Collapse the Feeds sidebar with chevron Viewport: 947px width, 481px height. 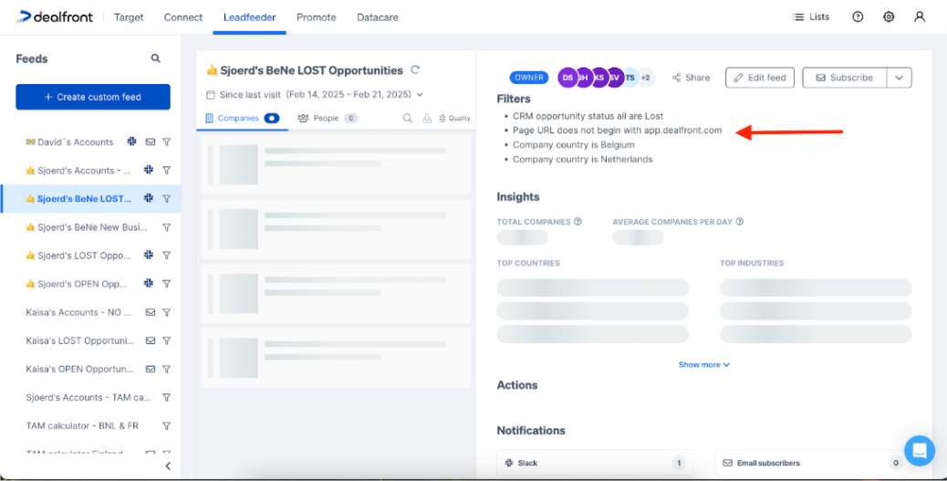(168, 465)
